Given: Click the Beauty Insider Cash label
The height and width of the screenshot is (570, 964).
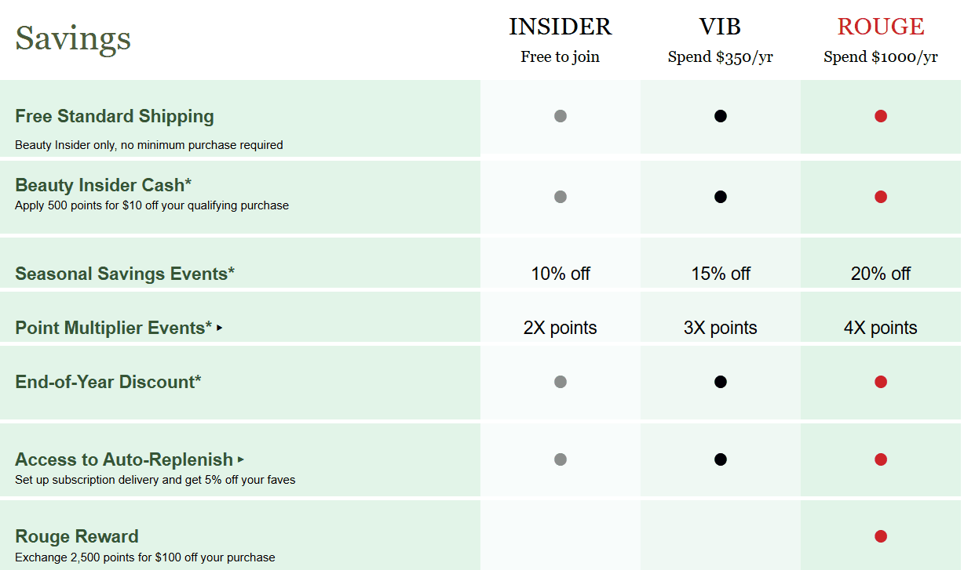Looking at the screenshot, I should 104,185.
